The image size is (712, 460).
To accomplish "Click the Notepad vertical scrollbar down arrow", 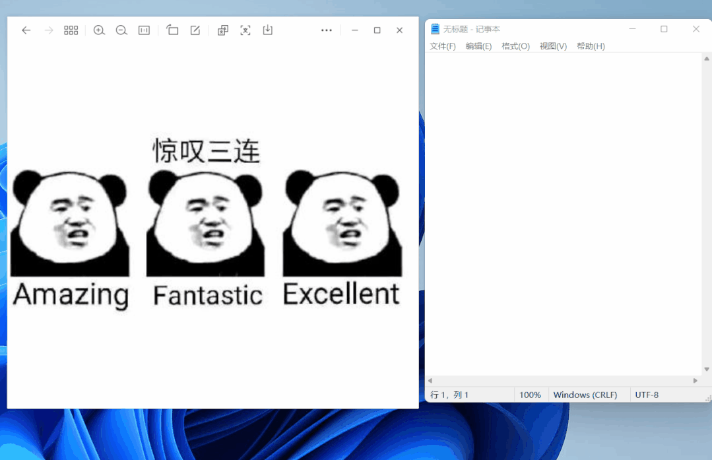I will [x=706, y=369].
